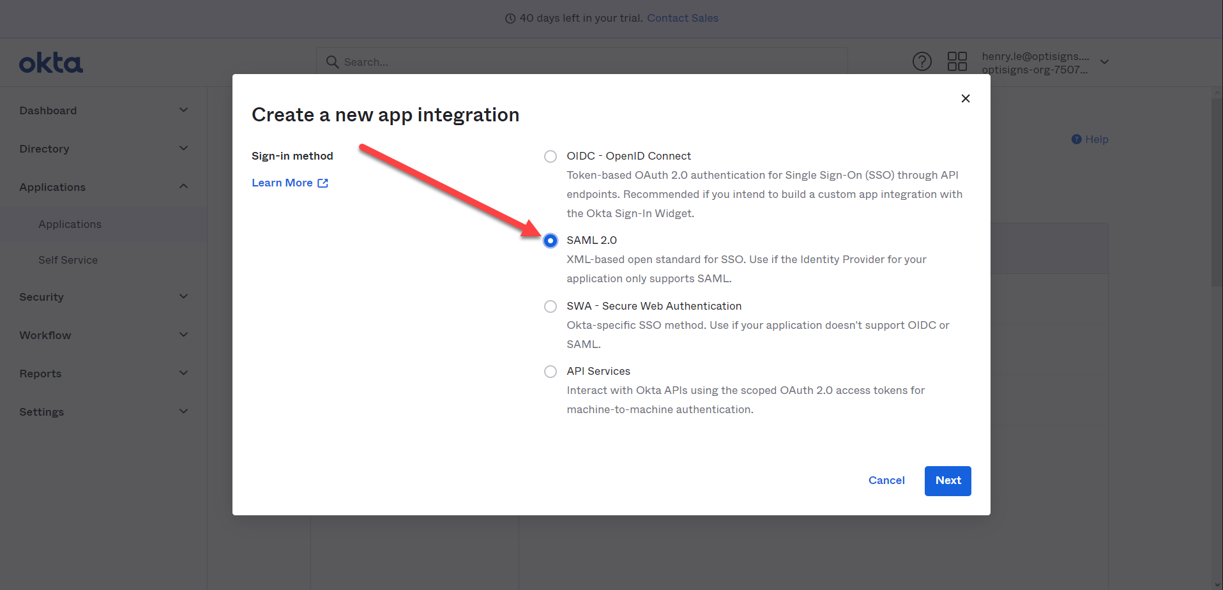Select the SAML 2.0 radio button
The height and width of the screenshot is (590, 1223).
point(550,241)
